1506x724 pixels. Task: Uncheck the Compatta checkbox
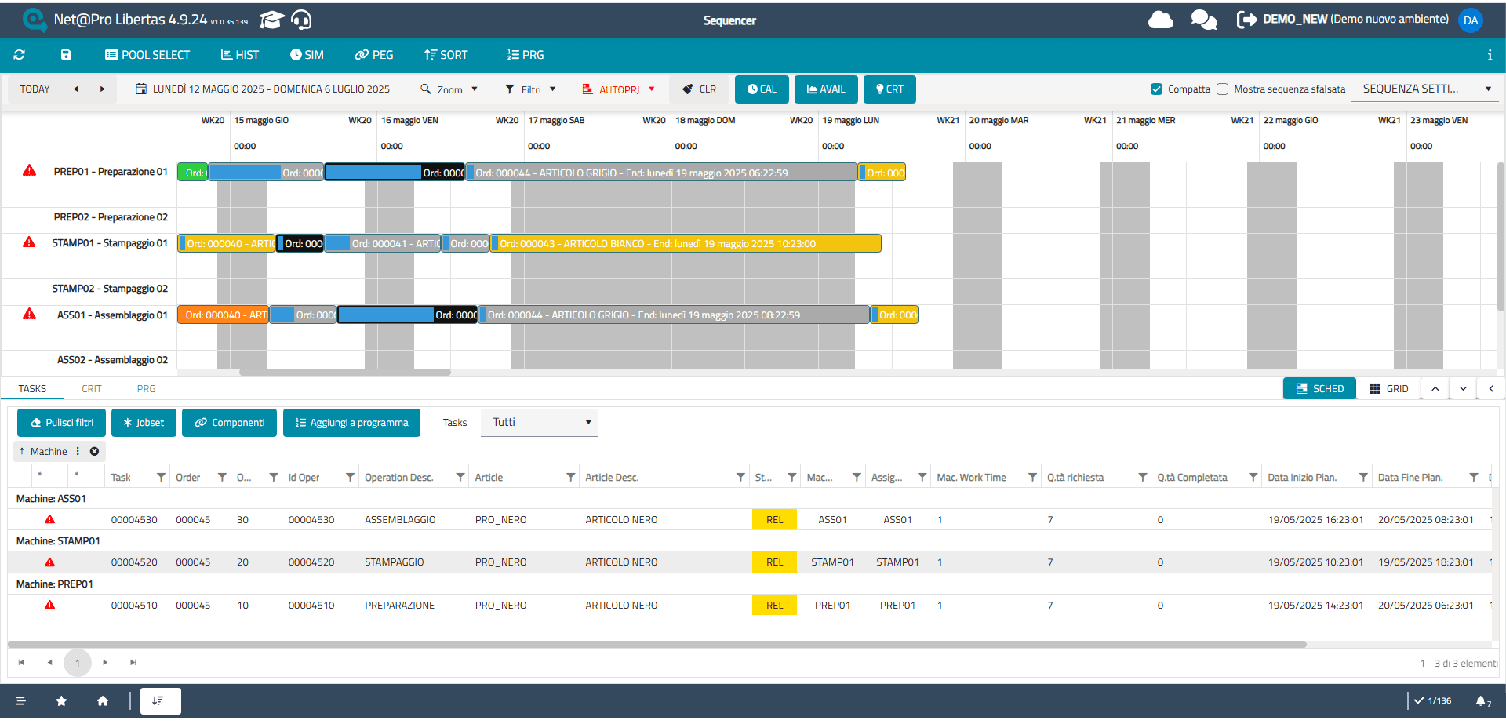(x=1156, y=89)
